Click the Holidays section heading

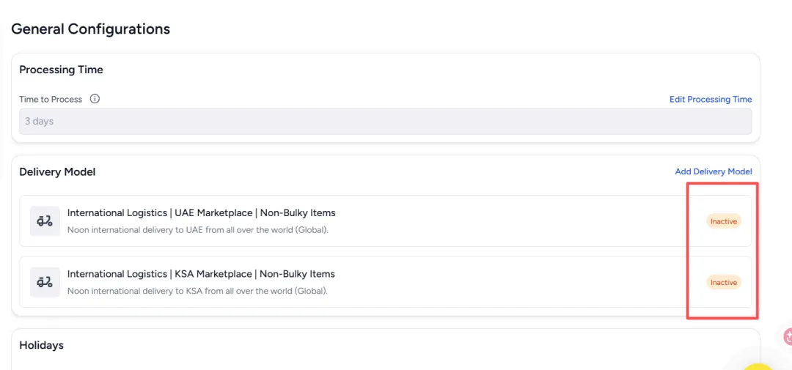point(41,345)
